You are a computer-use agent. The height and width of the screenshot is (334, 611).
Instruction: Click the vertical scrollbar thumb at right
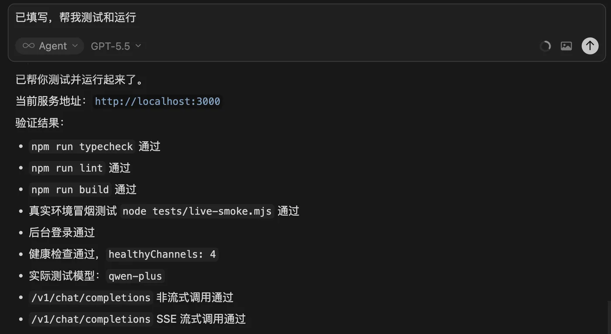[x=608, y=317]
